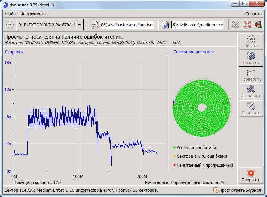Expand the PLEXTOR DVDR drive dropdown

coord(79,25)
